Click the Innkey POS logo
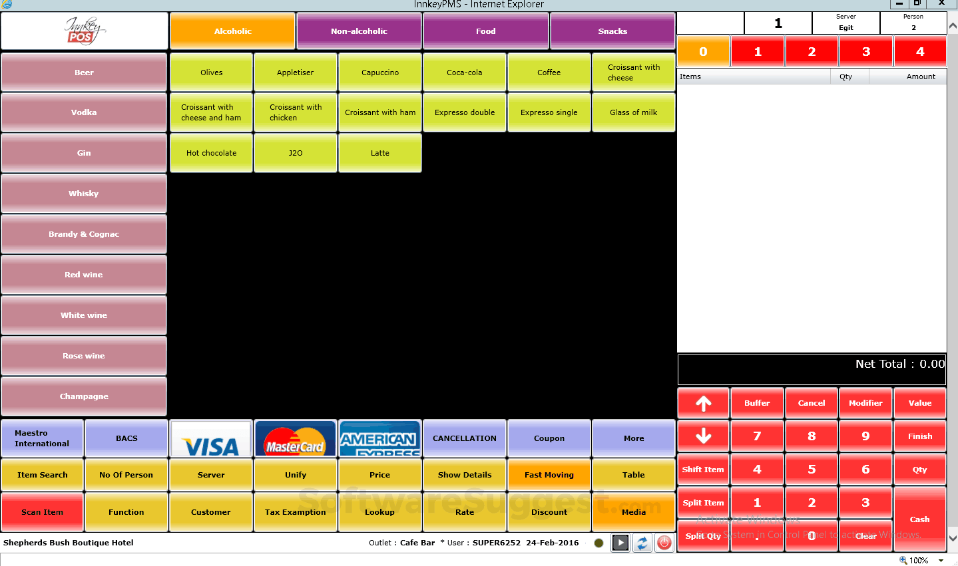The height and width of the screenshot is (566, 958). [84, 31]
